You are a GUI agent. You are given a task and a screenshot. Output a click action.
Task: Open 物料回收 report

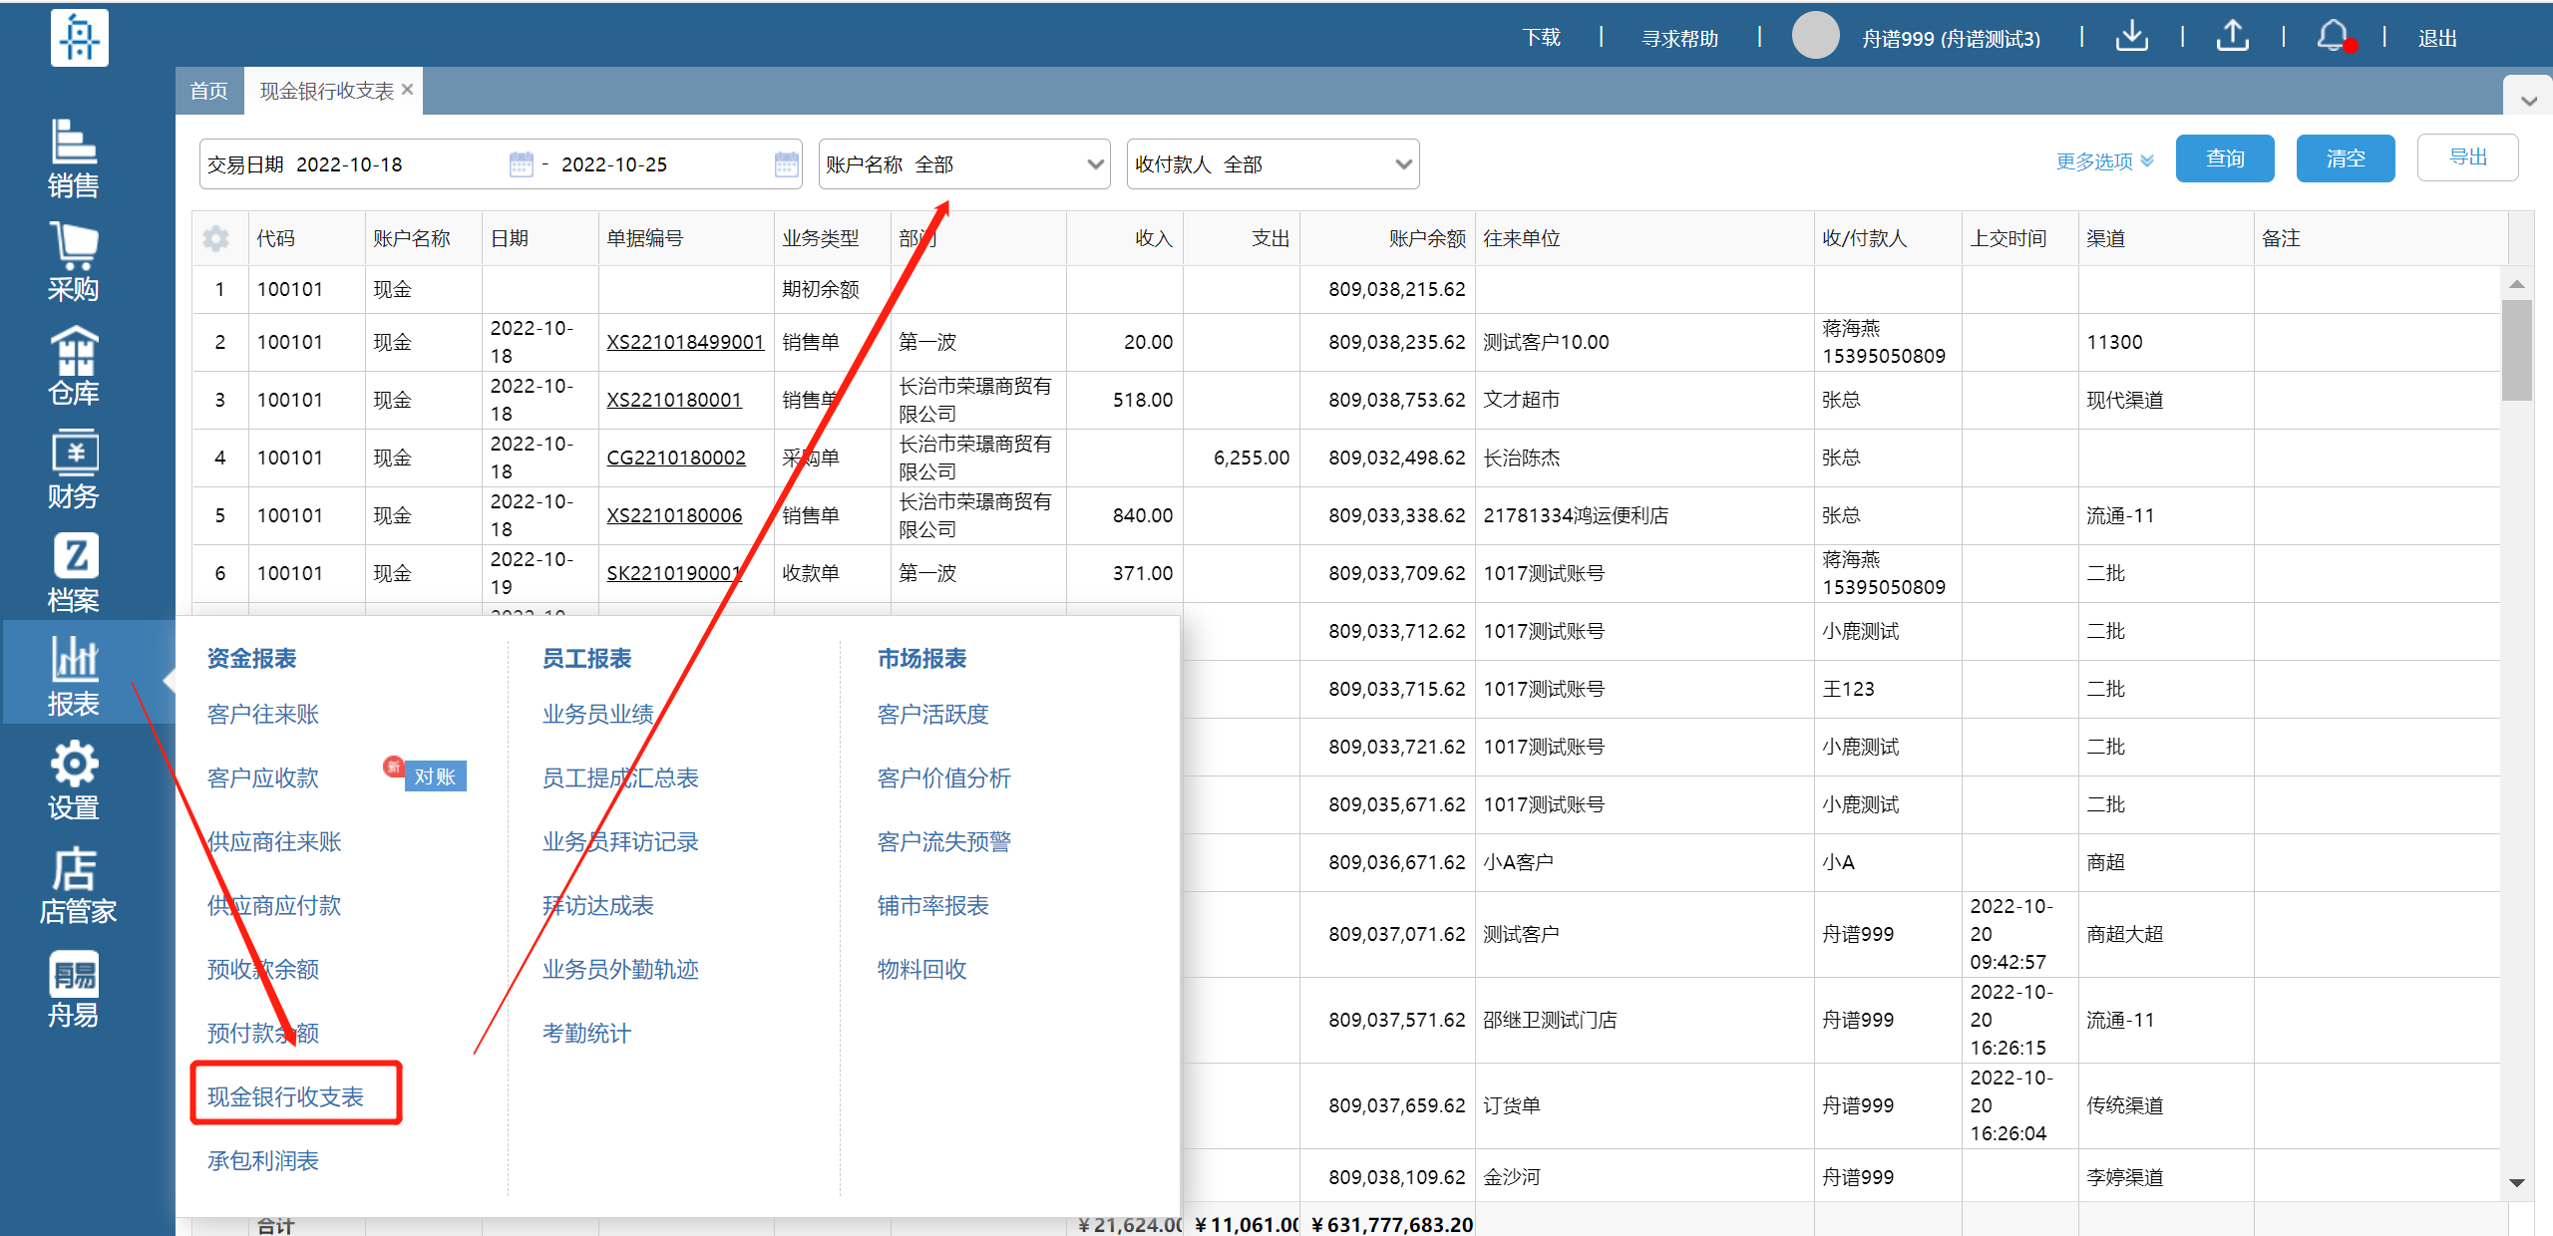(x=922, y=969)
